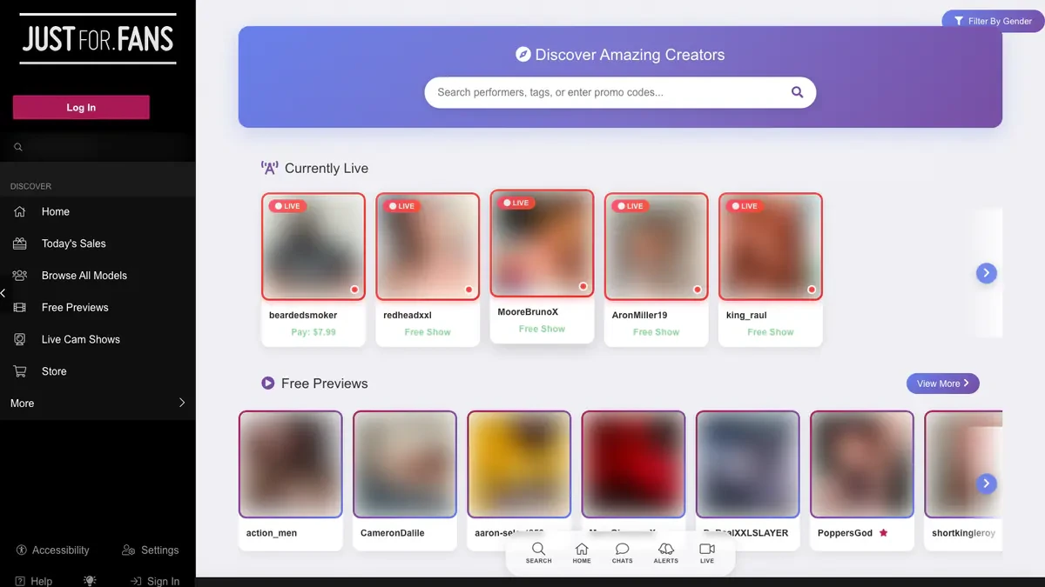
Task: Open Alerts from bottom bar
Action: pyautogui.click(x=666, y=553)
